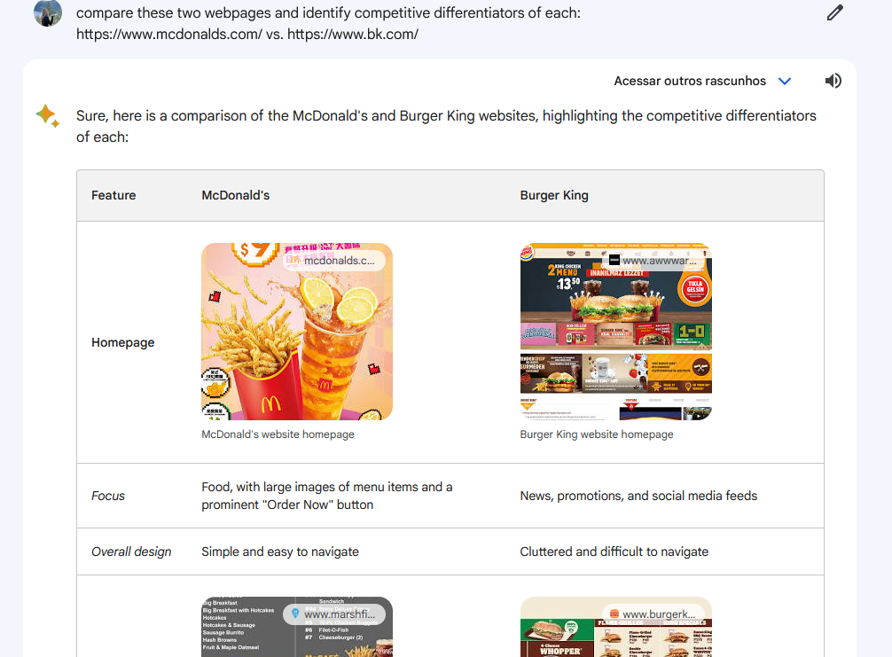Click Burger King website homepage caption

596,434
